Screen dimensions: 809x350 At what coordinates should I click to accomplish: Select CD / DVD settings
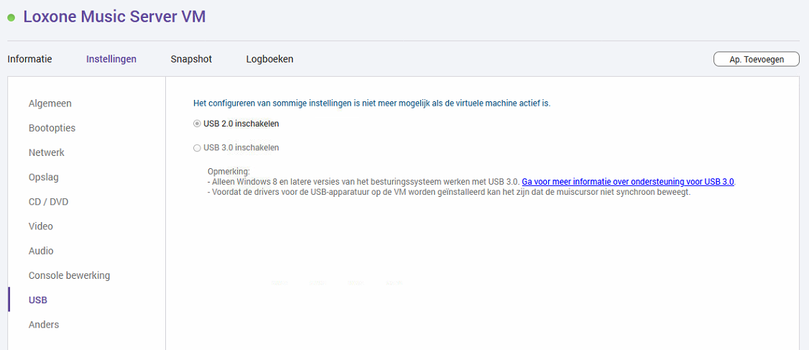tap(49, 202)
